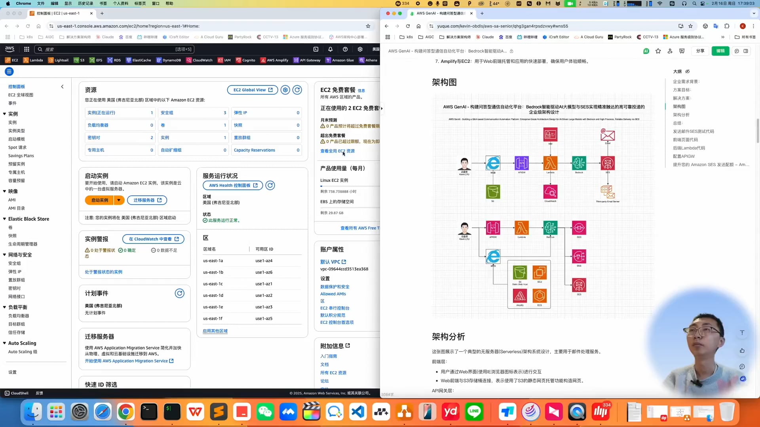
Task: Collapse the Elastic Block Store section
Action: coord(4,219)
